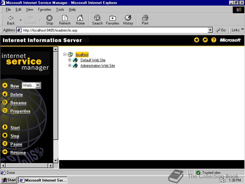
Task: Click sidebar horizontal scrollbar left arrow
Action: click(x=3, y=165)
